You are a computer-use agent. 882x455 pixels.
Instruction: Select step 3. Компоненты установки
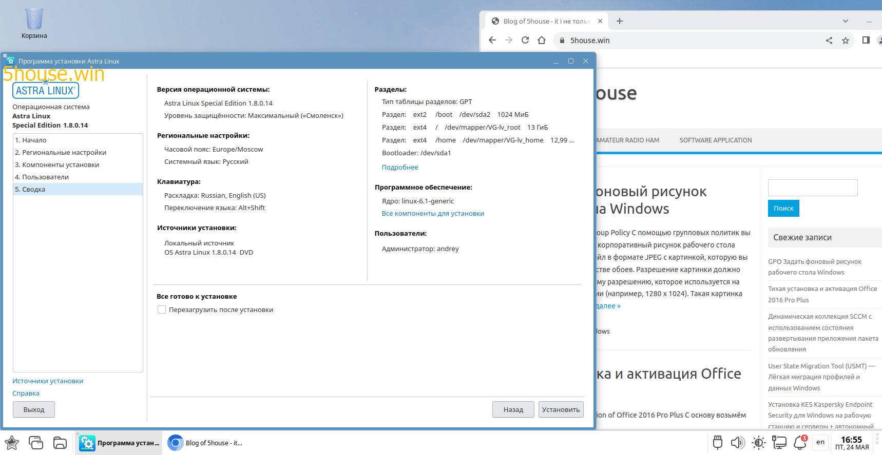coord(78,164)
